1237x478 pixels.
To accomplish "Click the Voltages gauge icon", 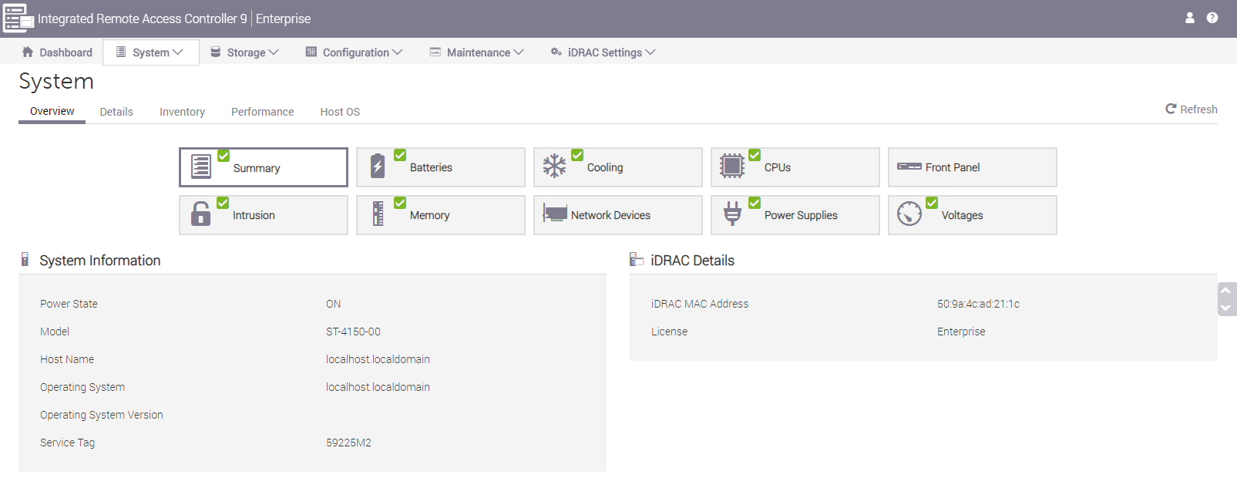I will coord(909,213).
